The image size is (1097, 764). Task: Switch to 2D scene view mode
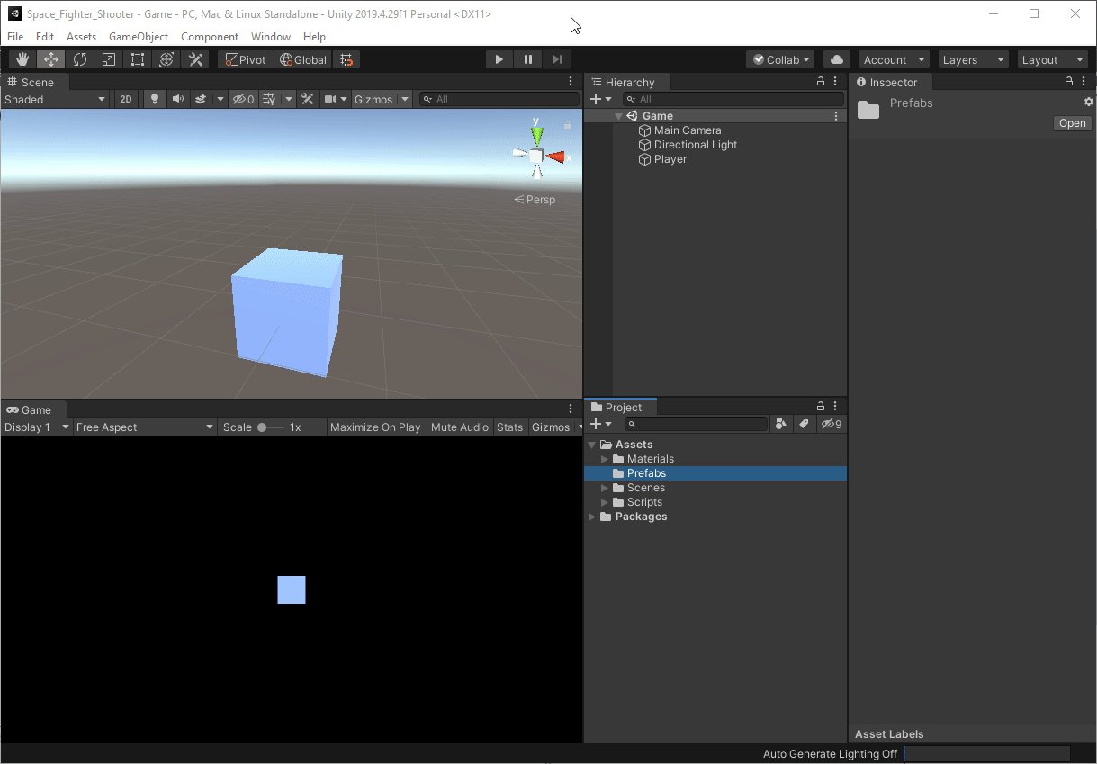pyautogui.click(x=125, y=99)
